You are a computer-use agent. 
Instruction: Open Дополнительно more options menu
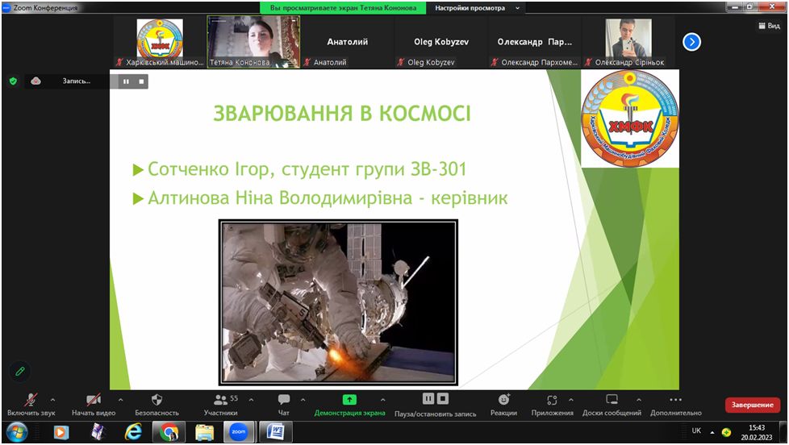pos(676,405)
